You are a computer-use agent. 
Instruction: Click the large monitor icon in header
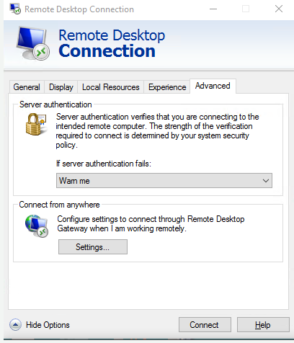(x=33, y=43)
